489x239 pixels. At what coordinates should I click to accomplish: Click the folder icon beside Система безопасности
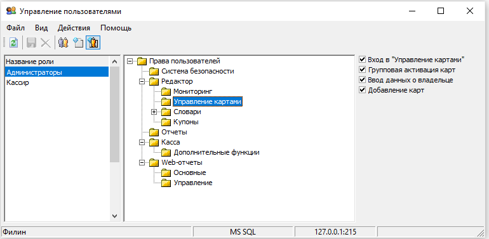(154, 71)
